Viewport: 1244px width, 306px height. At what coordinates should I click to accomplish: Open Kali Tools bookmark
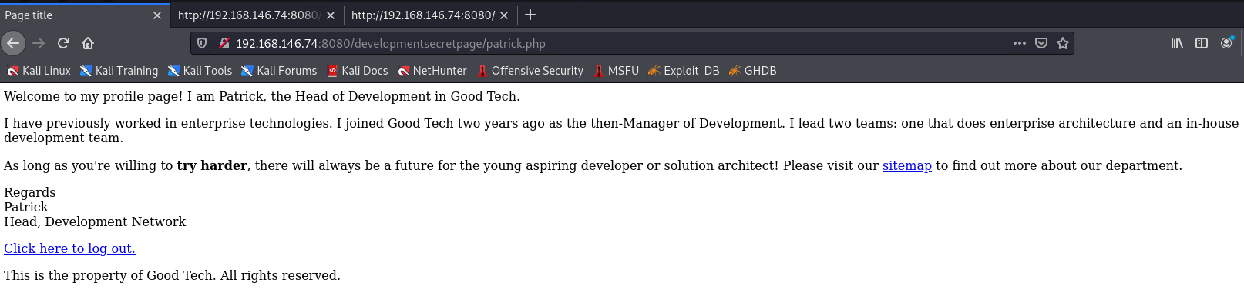click(200, 71)
